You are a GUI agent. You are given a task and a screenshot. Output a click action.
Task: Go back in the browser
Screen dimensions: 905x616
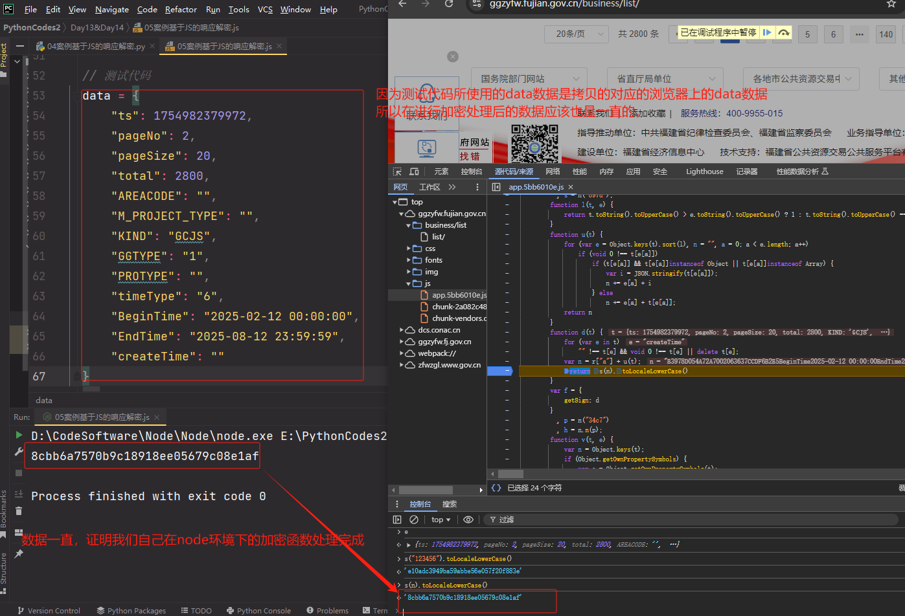pyautogui.click(x=402, y=4)
